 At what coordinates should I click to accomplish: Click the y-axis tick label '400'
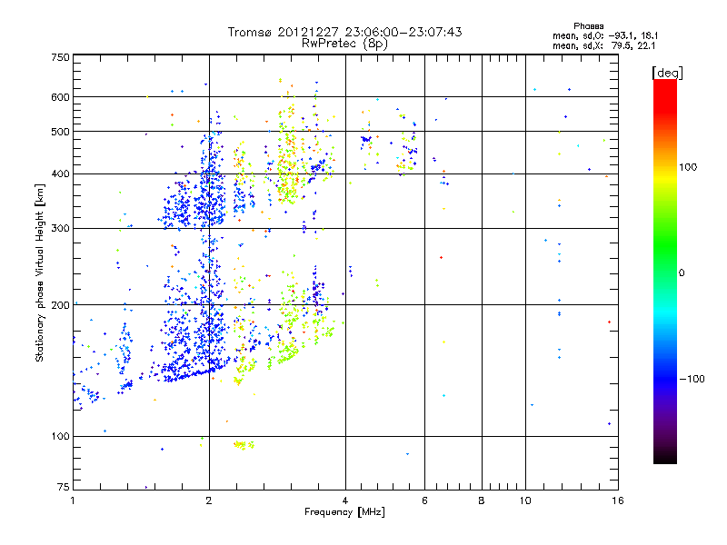(x=60, y=173)
